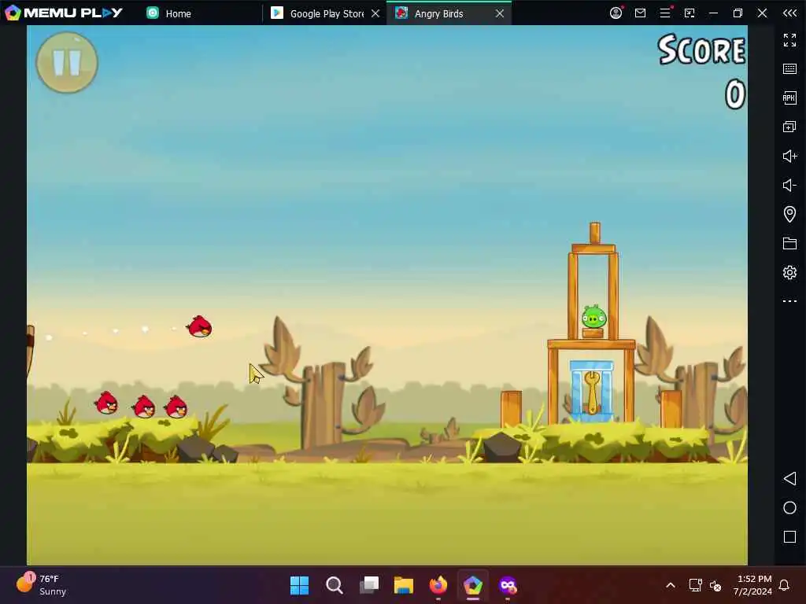Click the purple infinity app on the taskbar
This screenshot has width=806, height=604.
click(508, 585)
